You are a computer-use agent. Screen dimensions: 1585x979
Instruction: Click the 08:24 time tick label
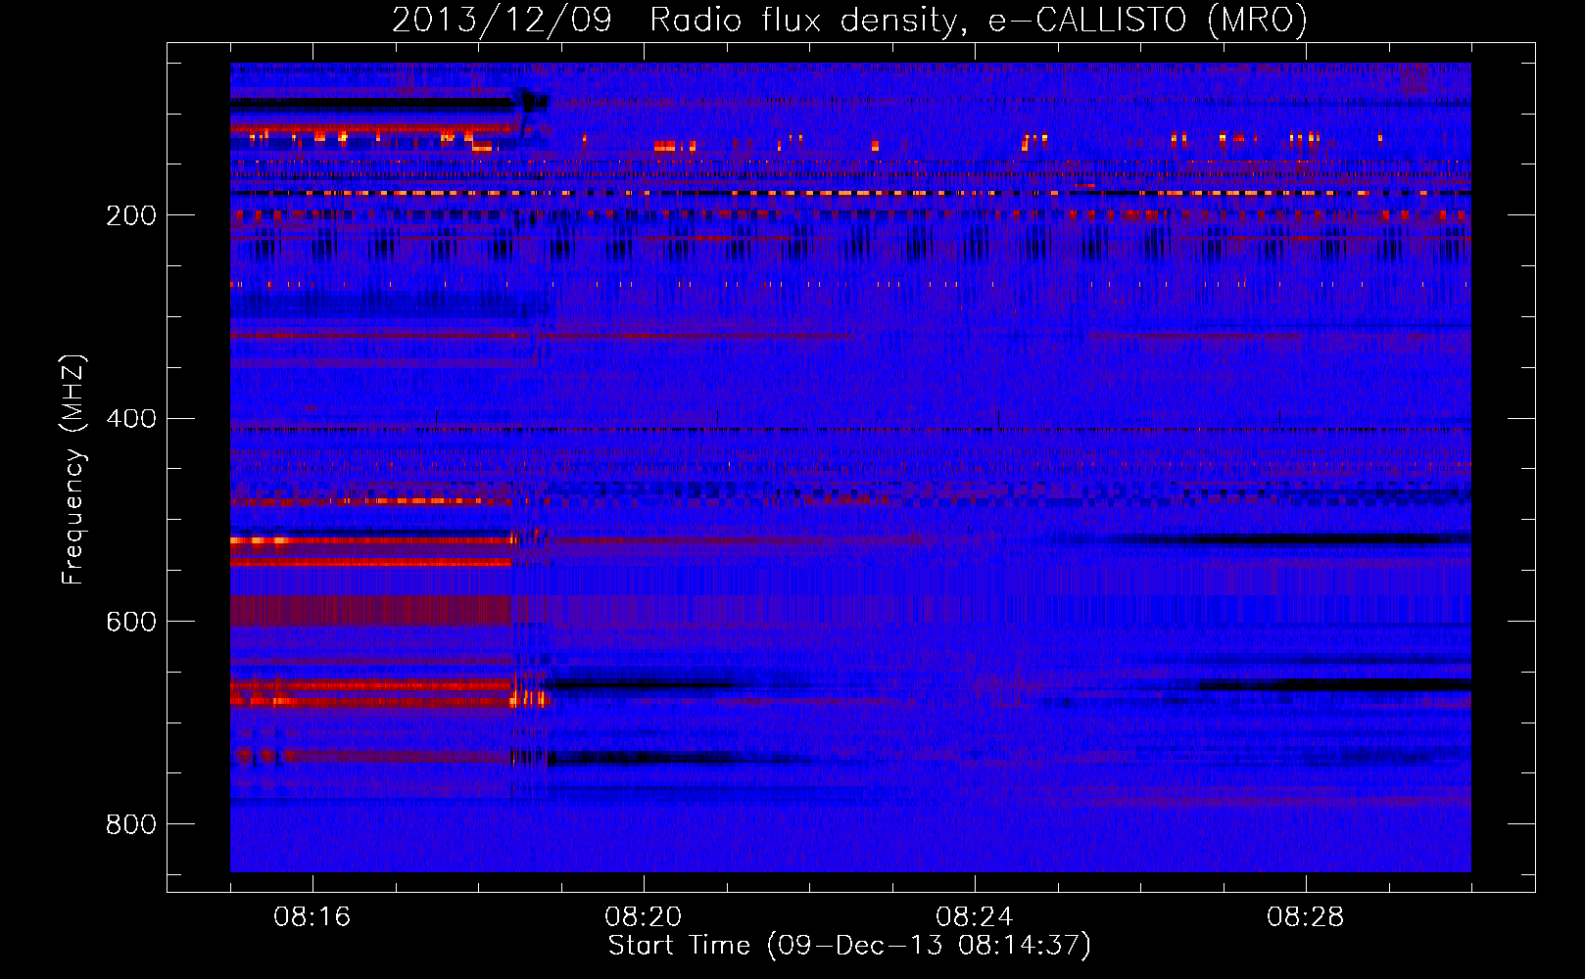coord(975,917)
